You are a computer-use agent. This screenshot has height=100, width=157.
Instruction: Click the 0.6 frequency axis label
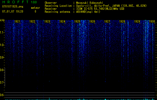tap(2, 95)
